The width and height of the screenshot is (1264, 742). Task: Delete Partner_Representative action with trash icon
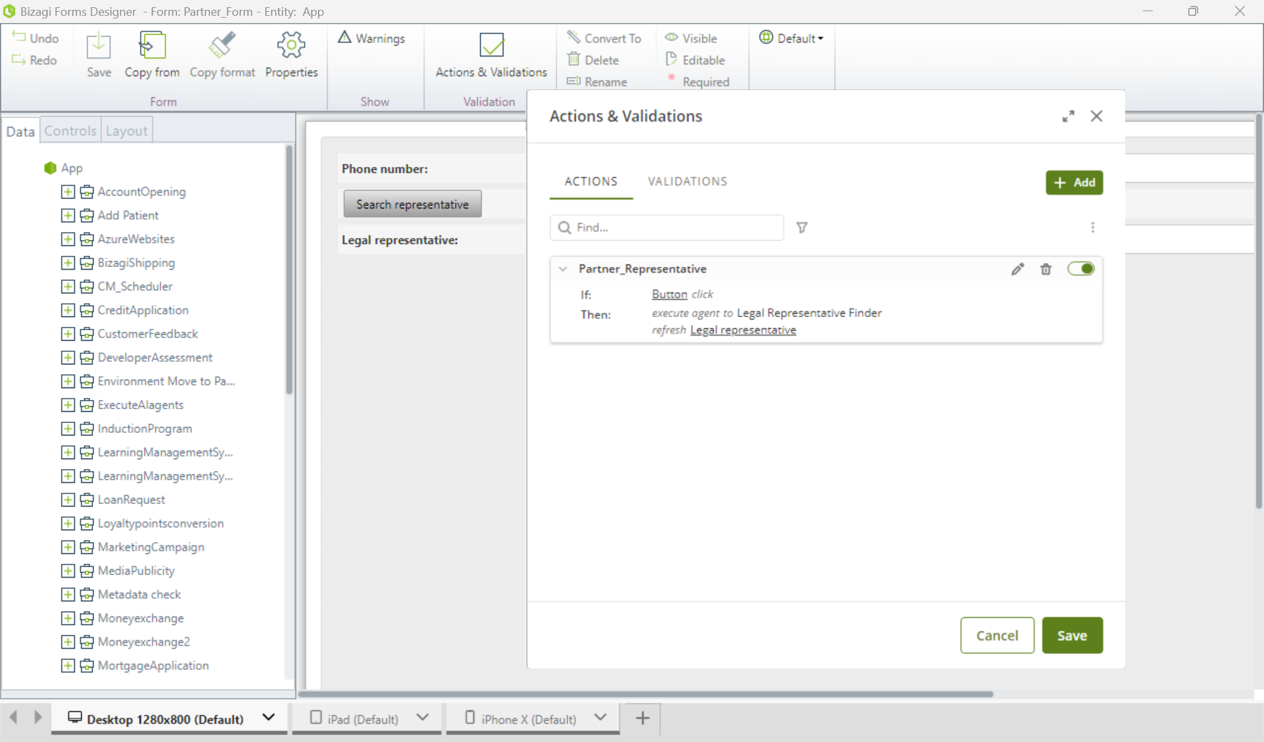pos(1045,269)
